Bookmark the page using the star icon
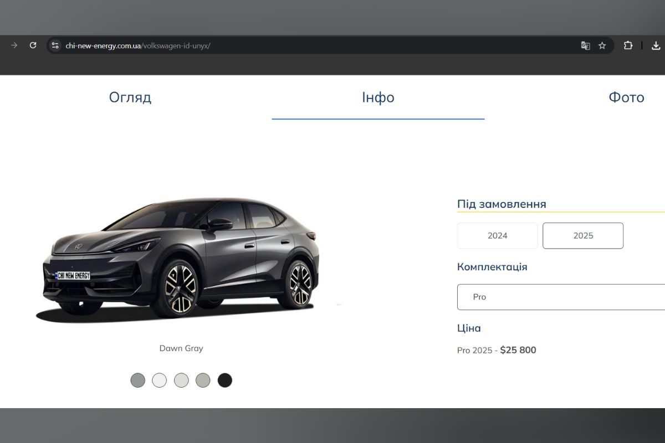Viewport: 665px width, 443px height. [x=602, y=46]
